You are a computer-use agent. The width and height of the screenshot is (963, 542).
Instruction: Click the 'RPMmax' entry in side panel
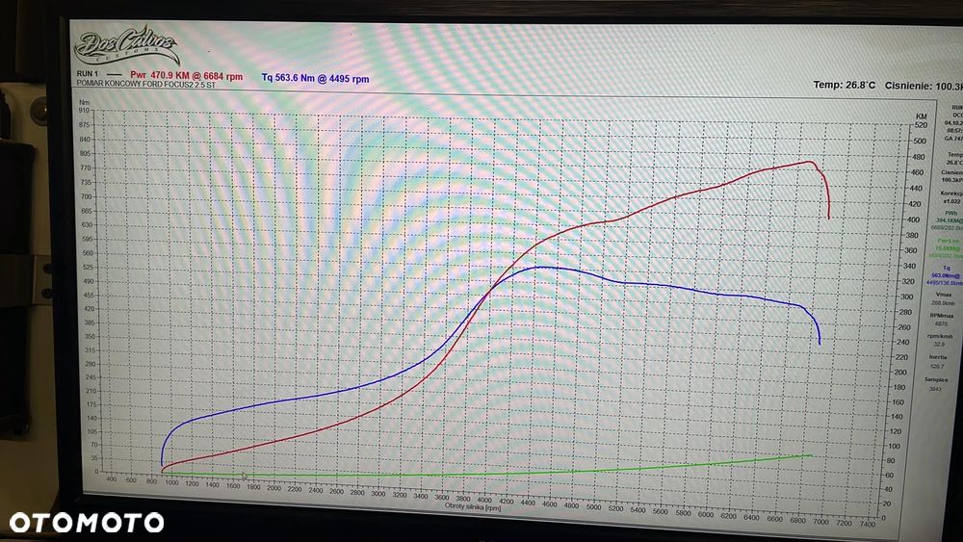[x=941, y=316]
